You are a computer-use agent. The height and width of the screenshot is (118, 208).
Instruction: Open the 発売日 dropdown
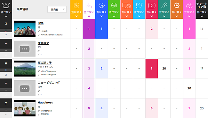[57, 9]
